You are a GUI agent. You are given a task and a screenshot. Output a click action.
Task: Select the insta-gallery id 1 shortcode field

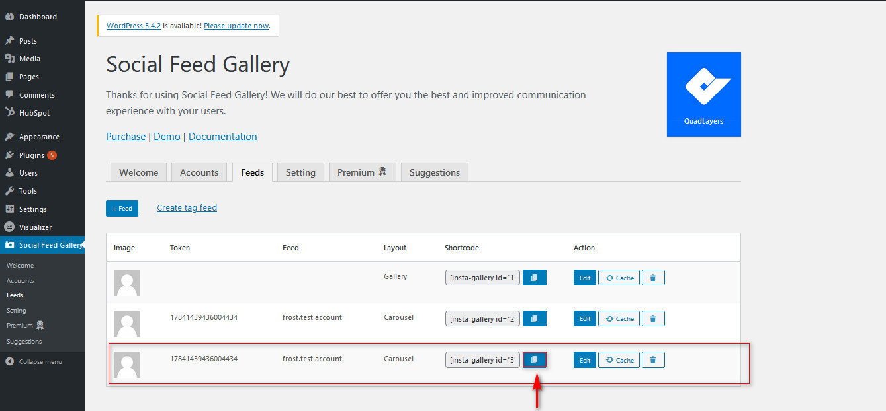482,278
